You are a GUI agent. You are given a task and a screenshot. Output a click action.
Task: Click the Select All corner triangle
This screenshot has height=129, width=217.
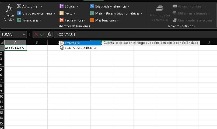pyautogui.click(x=2, y=42)
